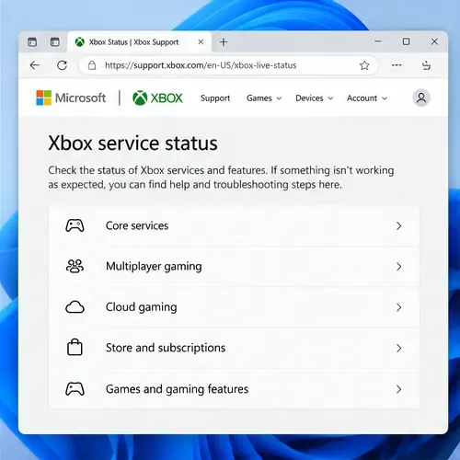Expand the Games dropdown menu
This screenshot has width=460, height=460.
(x=264, y=98)
